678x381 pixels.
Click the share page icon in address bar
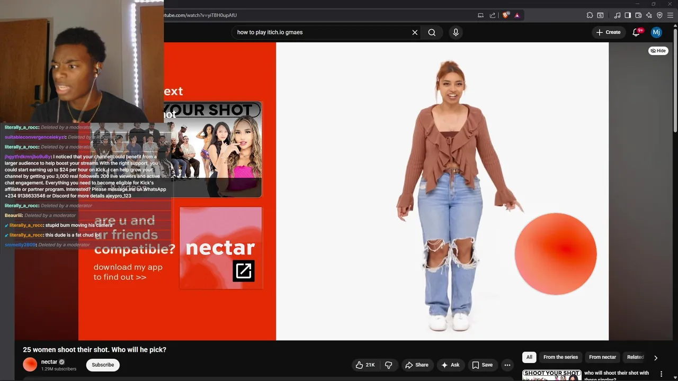(493, 15)
